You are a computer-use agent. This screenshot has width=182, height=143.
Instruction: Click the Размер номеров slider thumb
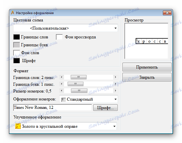point(79,91)
